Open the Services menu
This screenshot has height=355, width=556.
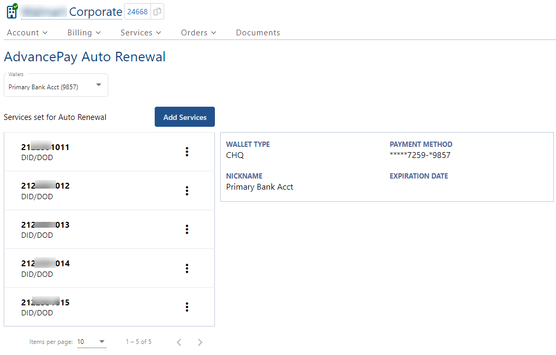point(140,33)
